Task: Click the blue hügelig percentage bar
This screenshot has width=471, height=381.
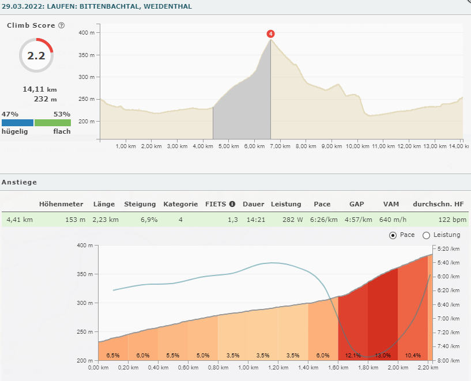Action: (17, 123)
